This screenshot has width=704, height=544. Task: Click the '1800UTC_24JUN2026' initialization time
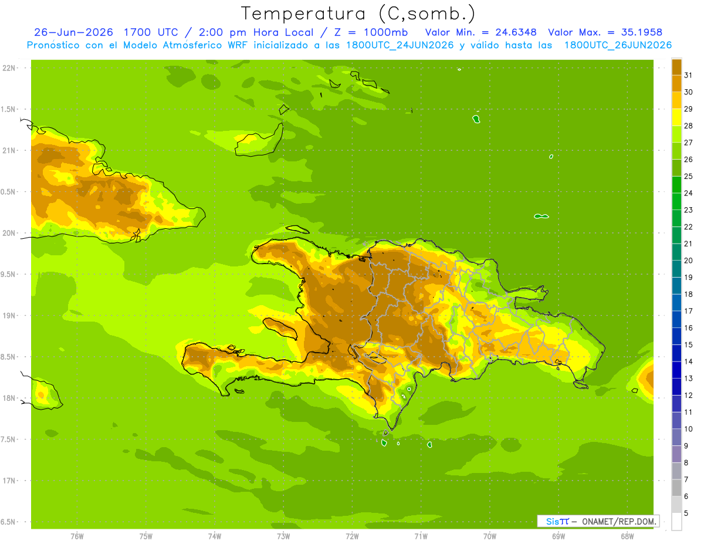tap(400, 45)
